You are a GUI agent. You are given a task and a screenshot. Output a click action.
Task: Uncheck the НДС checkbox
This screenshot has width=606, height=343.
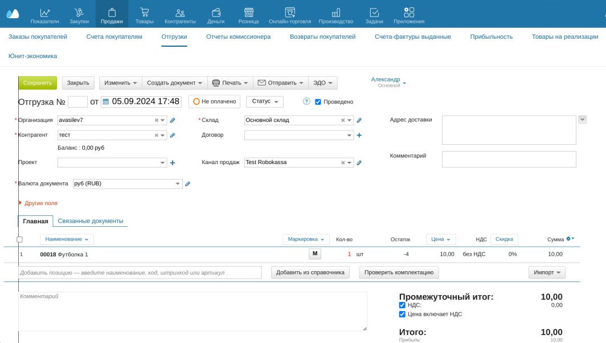tap(402, 305)
